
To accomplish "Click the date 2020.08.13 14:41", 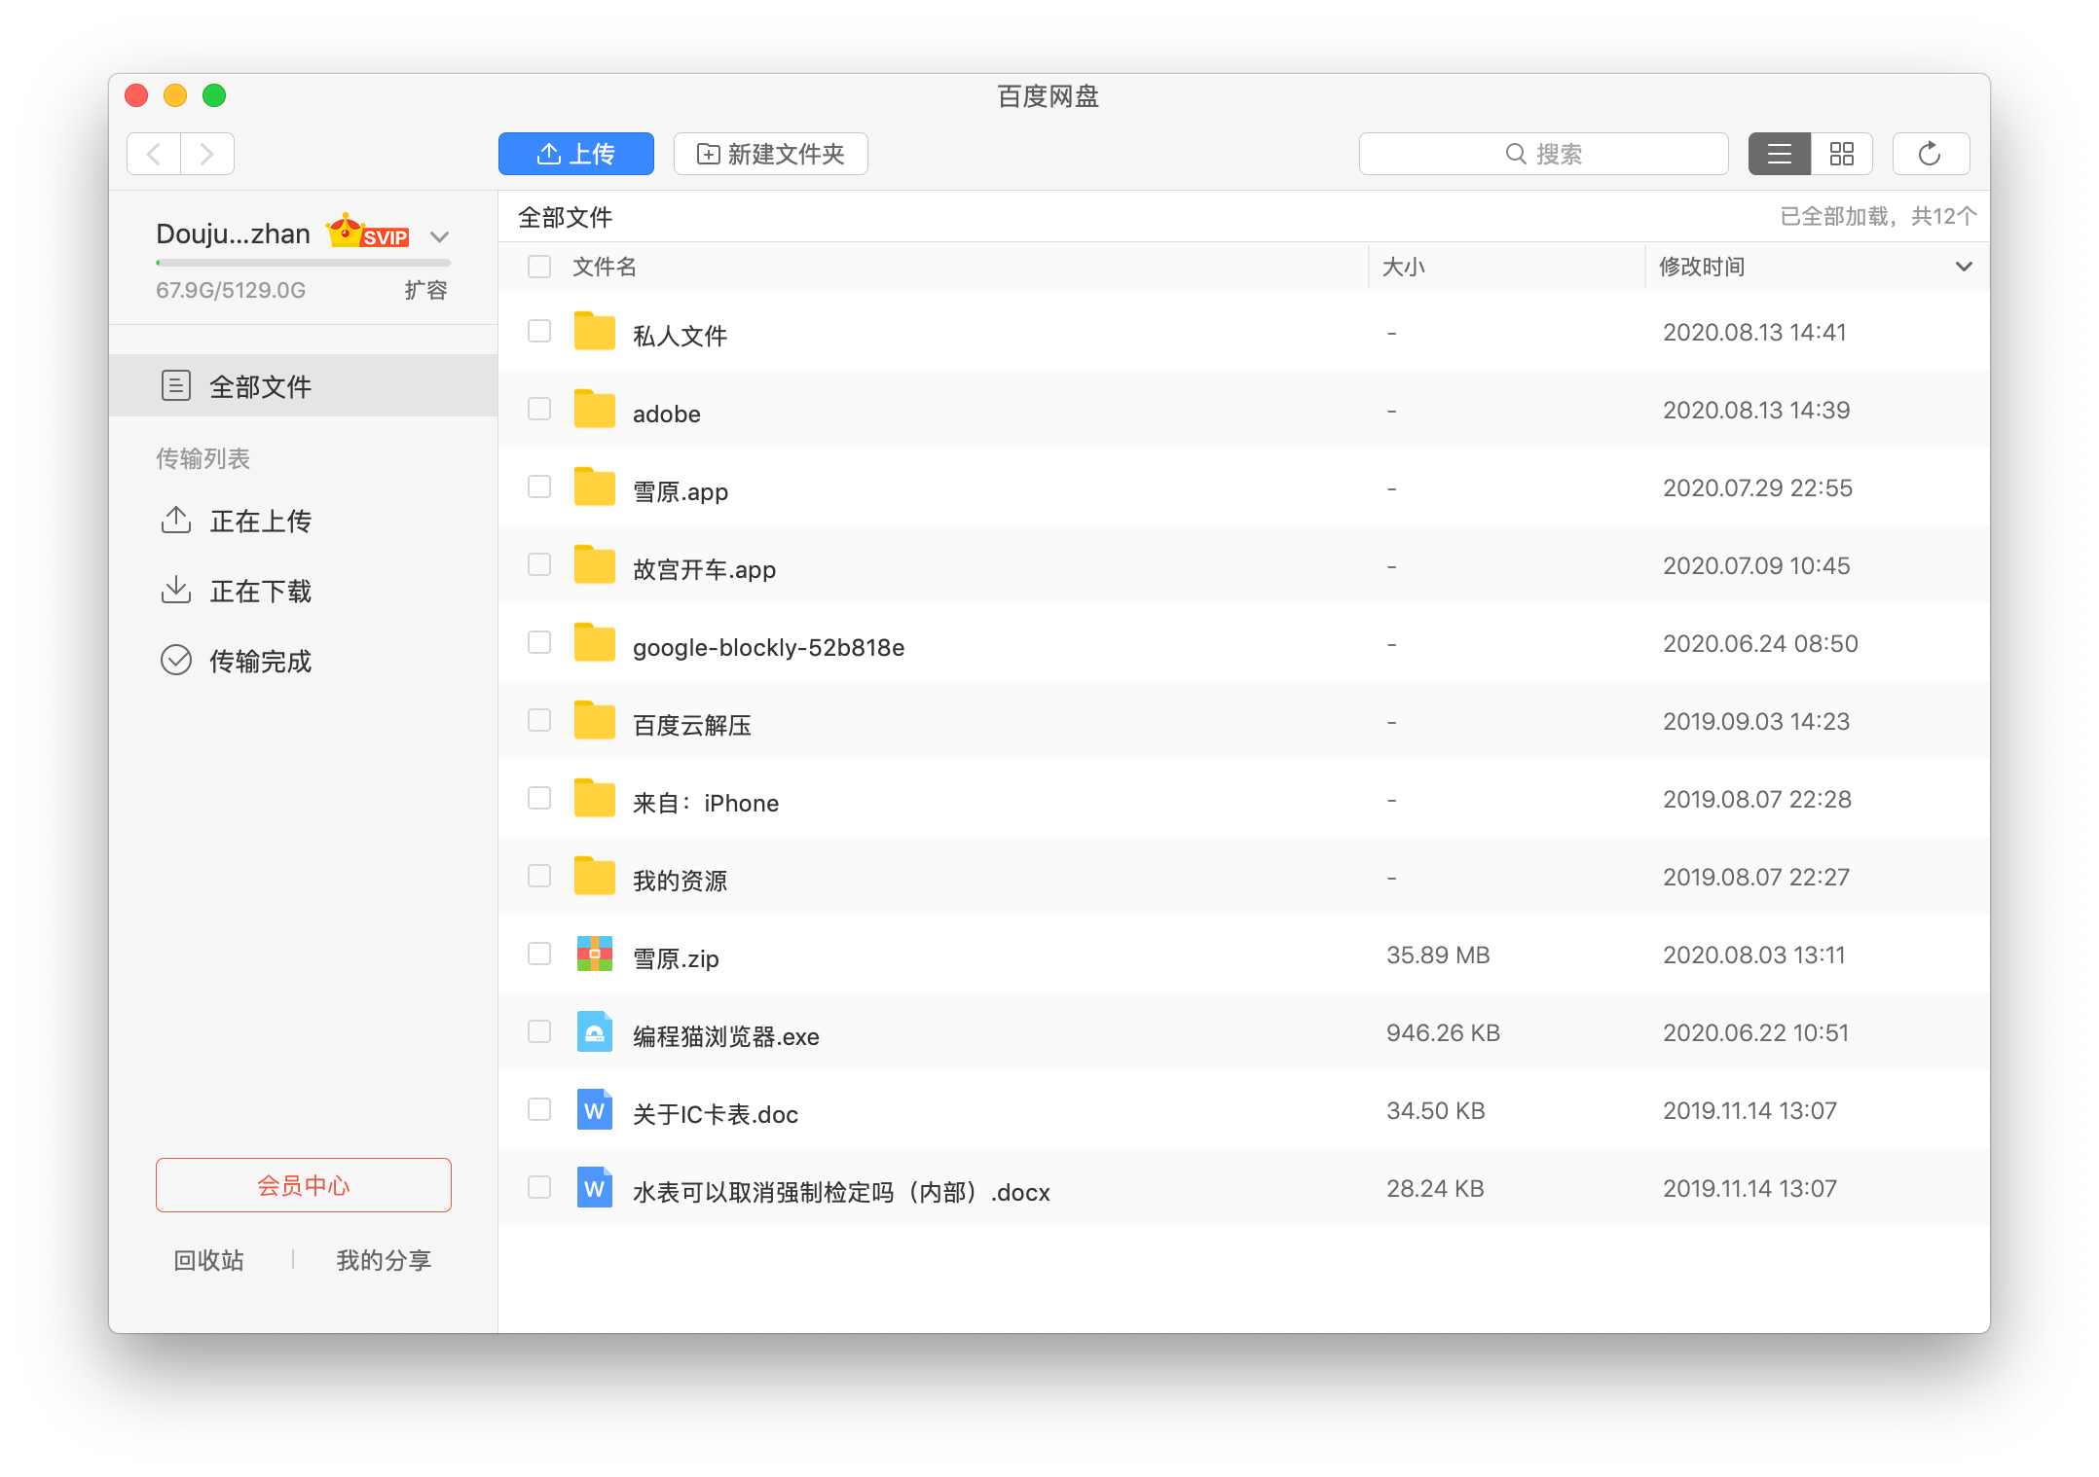I will coord(1754,332).
